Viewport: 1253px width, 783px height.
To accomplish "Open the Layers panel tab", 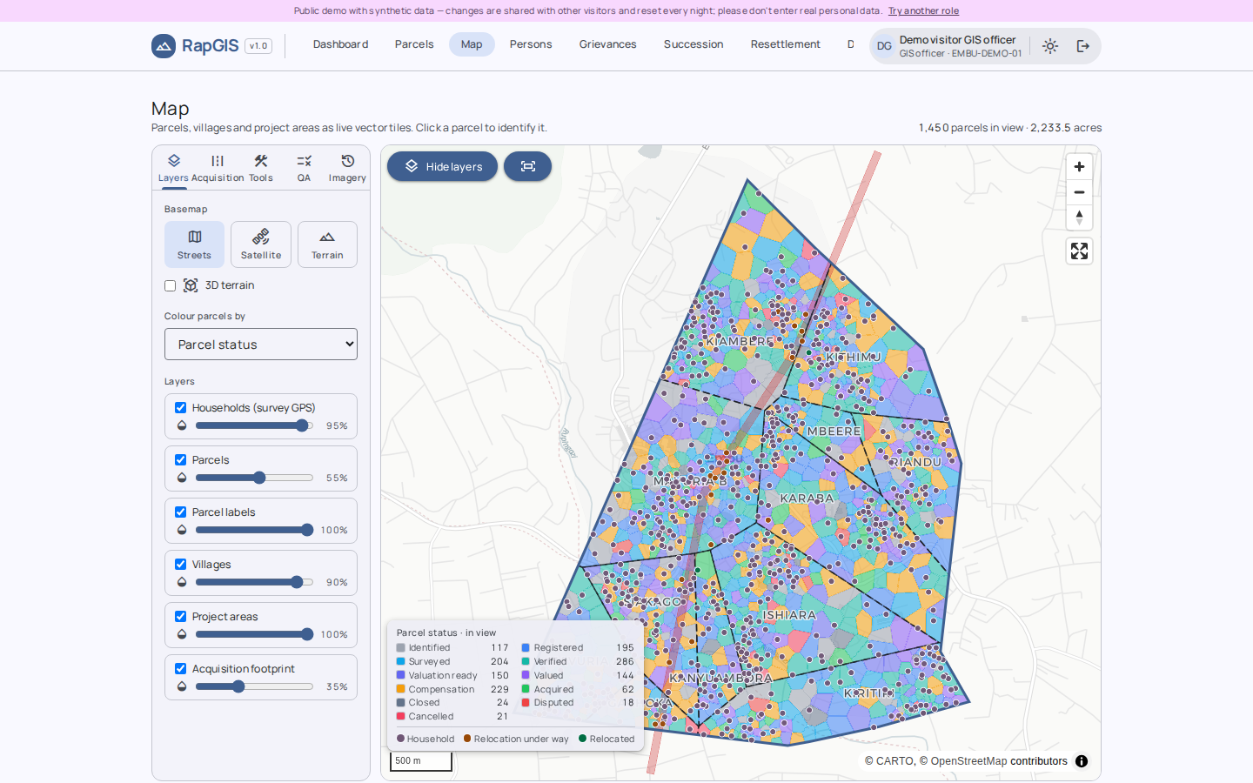I will (173, 168).
